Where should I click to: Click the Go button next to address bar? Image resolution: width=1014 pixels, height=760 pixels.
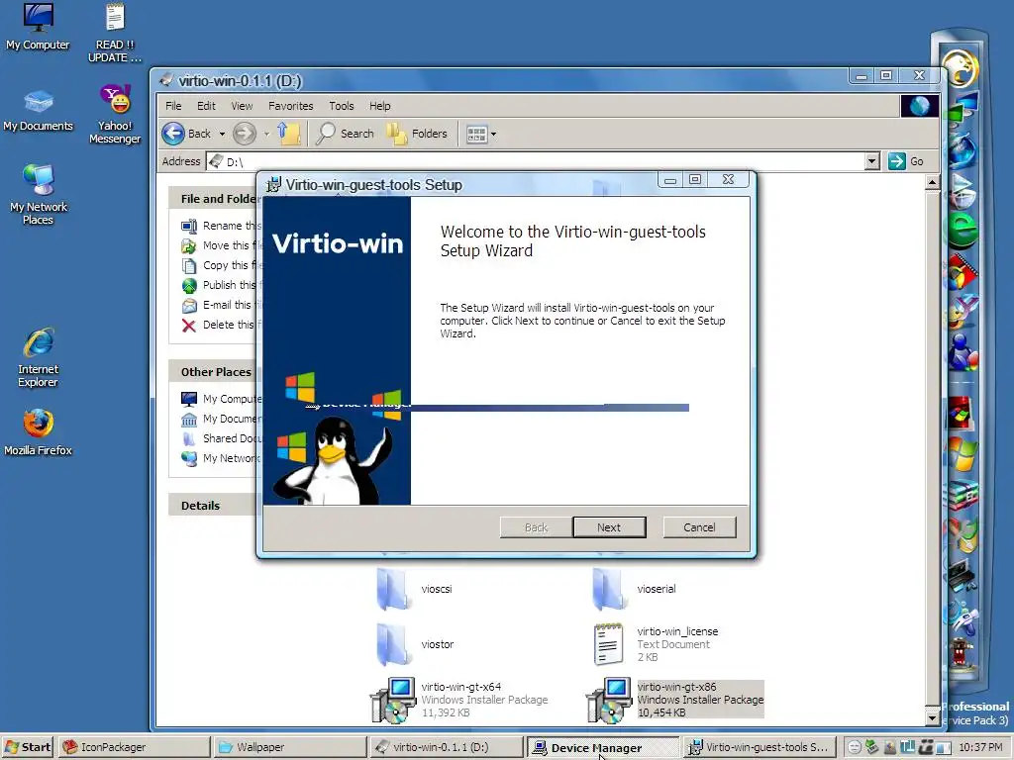(905, 161)
